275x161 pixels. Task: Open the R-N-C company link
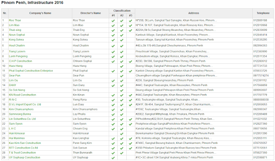13,100
